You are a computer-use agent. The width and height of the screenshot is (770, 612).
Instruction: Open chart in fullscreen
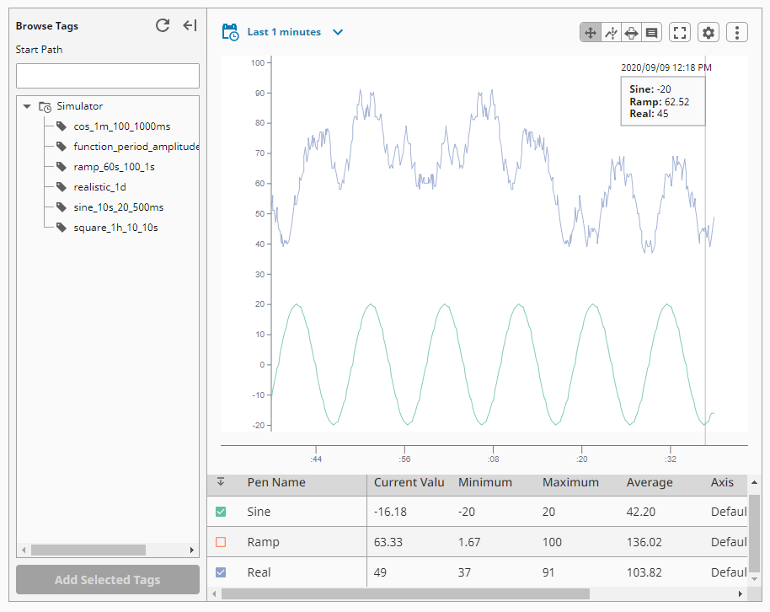tap(680, 33)
